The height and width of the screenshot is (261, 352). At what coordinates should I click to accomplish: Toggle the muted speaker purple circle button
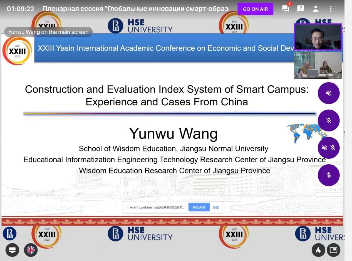(329, 93)
